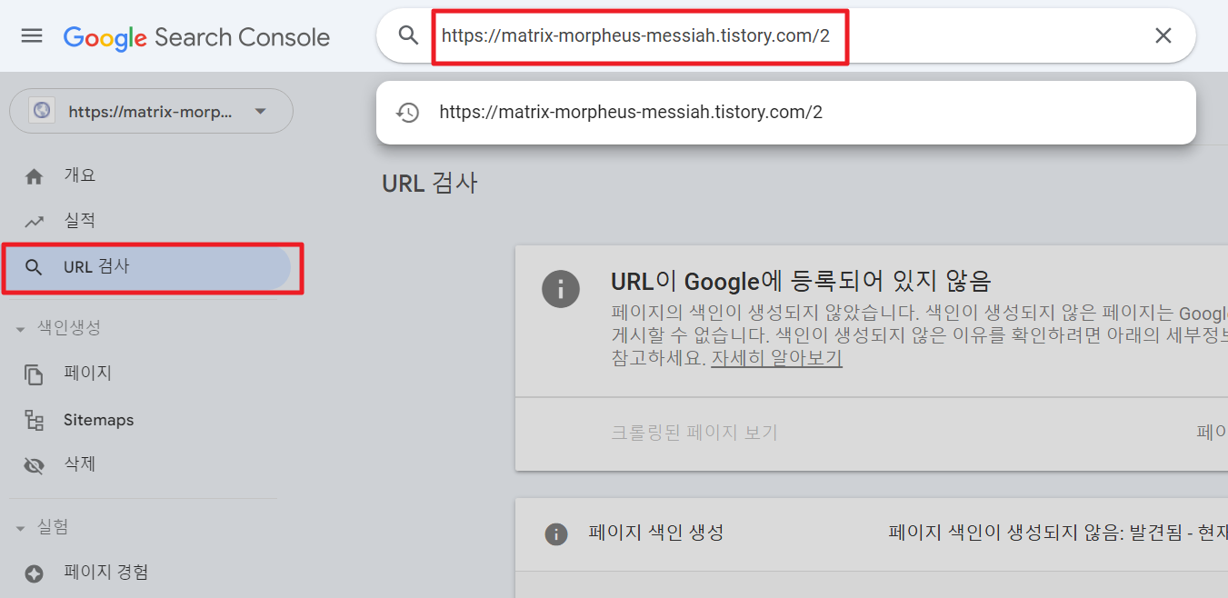Collapse the 실험 section
The width and height of the screenshot is (1228, 598).
tap(43, 528)
